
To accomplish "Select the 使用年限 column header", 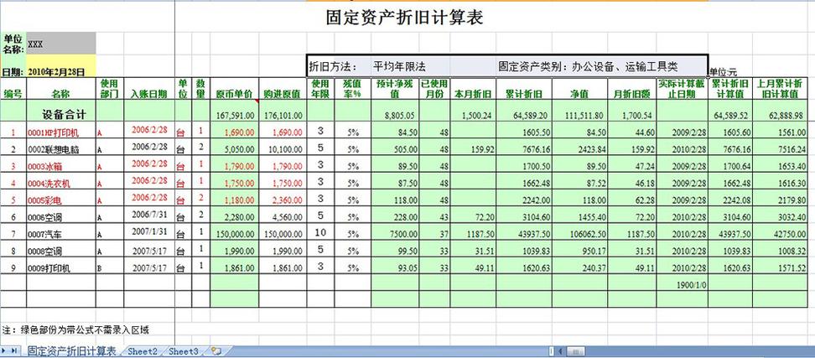I will (x=320, y=89).
